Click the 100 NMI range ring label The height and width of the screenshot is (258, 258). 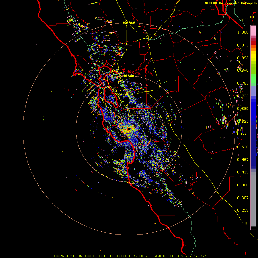click(129, 23)
